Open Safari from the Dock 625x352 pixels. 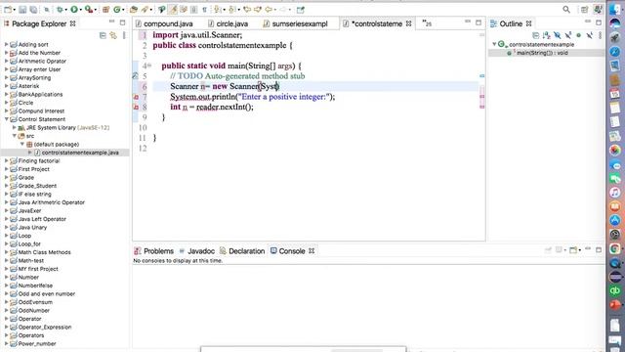point(615,51)
